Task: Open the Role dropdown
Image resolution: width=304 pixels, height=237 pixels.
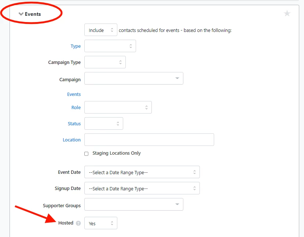Action: 118,107
